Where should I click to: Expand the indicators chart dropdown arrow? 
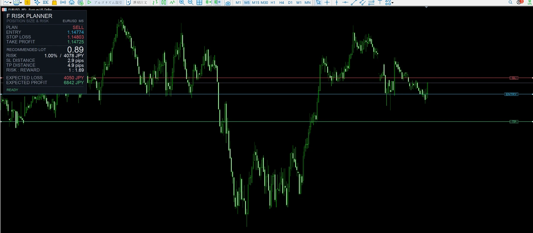pyautogui.click(x=21, y=3)
